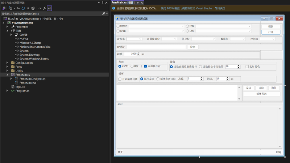
Task: Expand the Configuration folder node
Action: (x=7, y=63)
